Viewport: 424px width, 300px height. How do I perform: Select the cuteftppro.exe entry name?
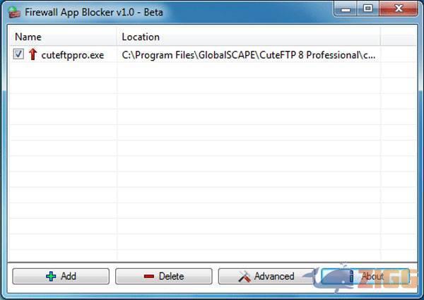73,55
